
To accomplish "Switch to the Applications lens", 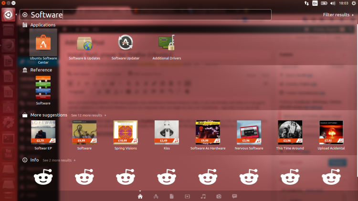I will click(156, 196).
